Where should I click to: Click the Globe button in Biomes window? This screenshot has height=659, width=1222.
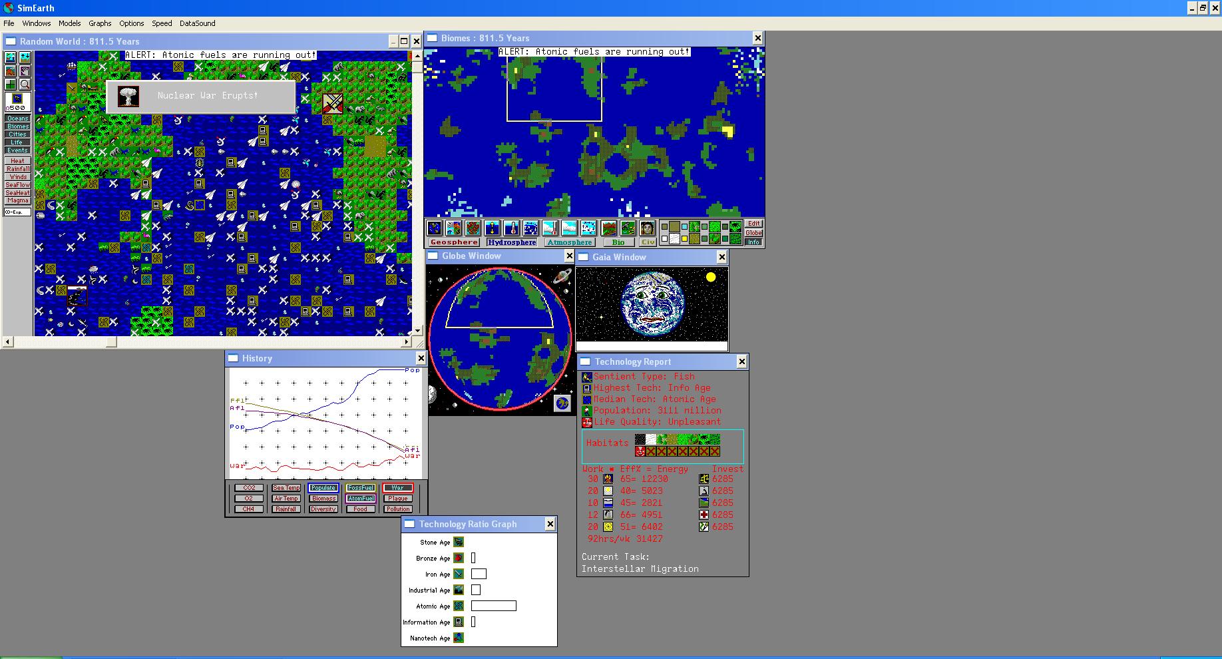click(753, 233)
